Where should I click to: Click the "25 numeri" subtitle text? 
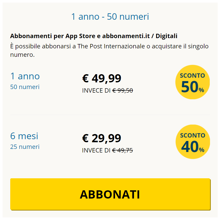25,147
